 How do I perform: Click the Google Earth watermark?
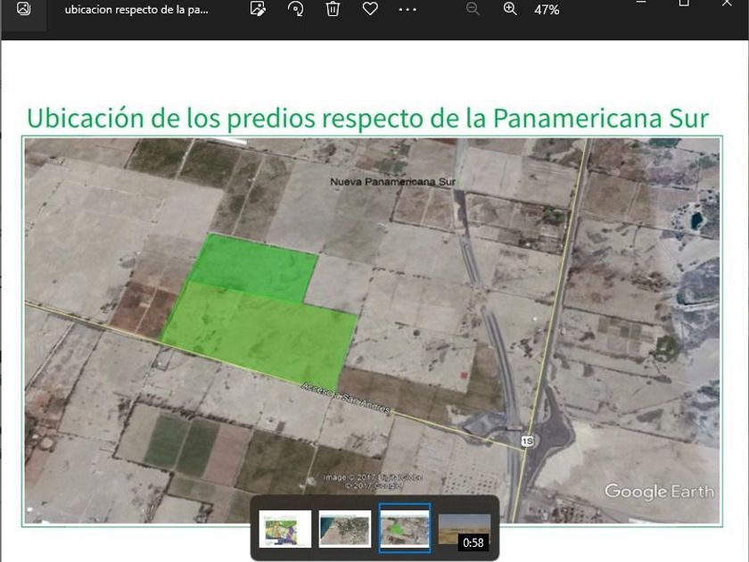[x=659, y=492]
